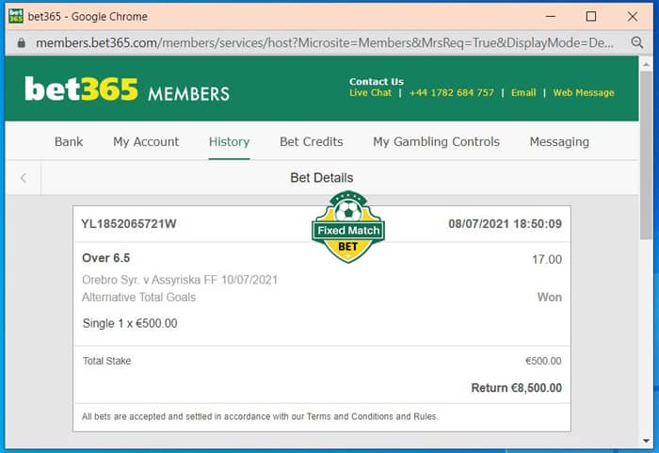Maximize the Chrome window

click(591, 16)
